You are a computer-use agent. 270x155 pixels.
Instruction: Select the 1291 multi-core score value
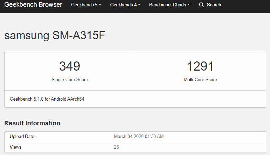click(x=200, y=66)
